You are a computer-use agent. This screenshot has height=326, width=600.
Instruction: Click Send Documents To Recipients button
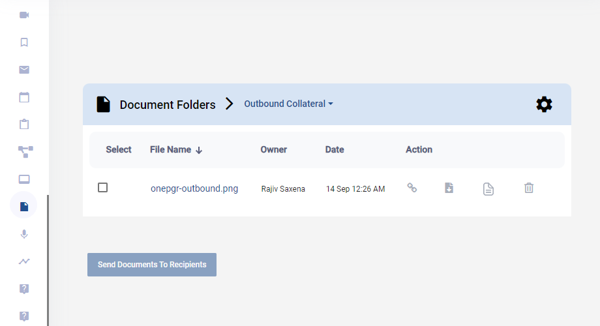point(152,265)
